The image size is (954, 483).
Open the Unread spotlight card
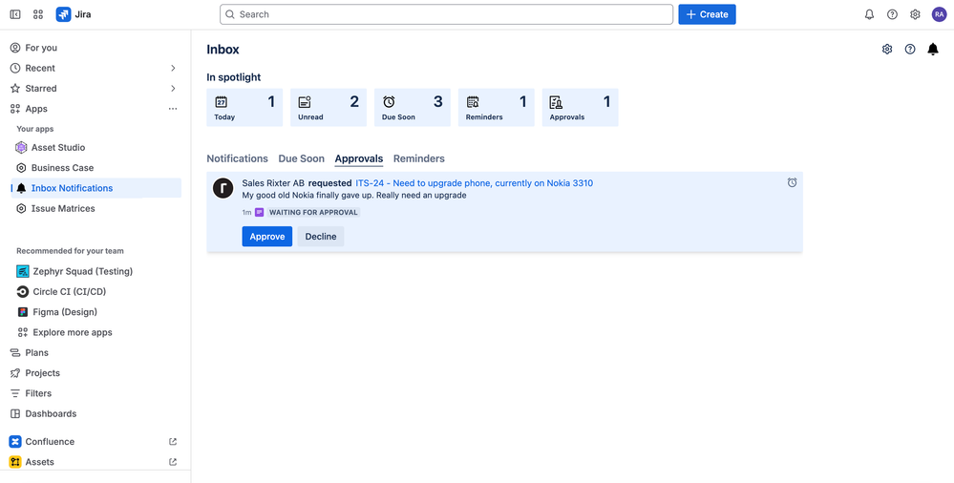click(x=329, y=107)
